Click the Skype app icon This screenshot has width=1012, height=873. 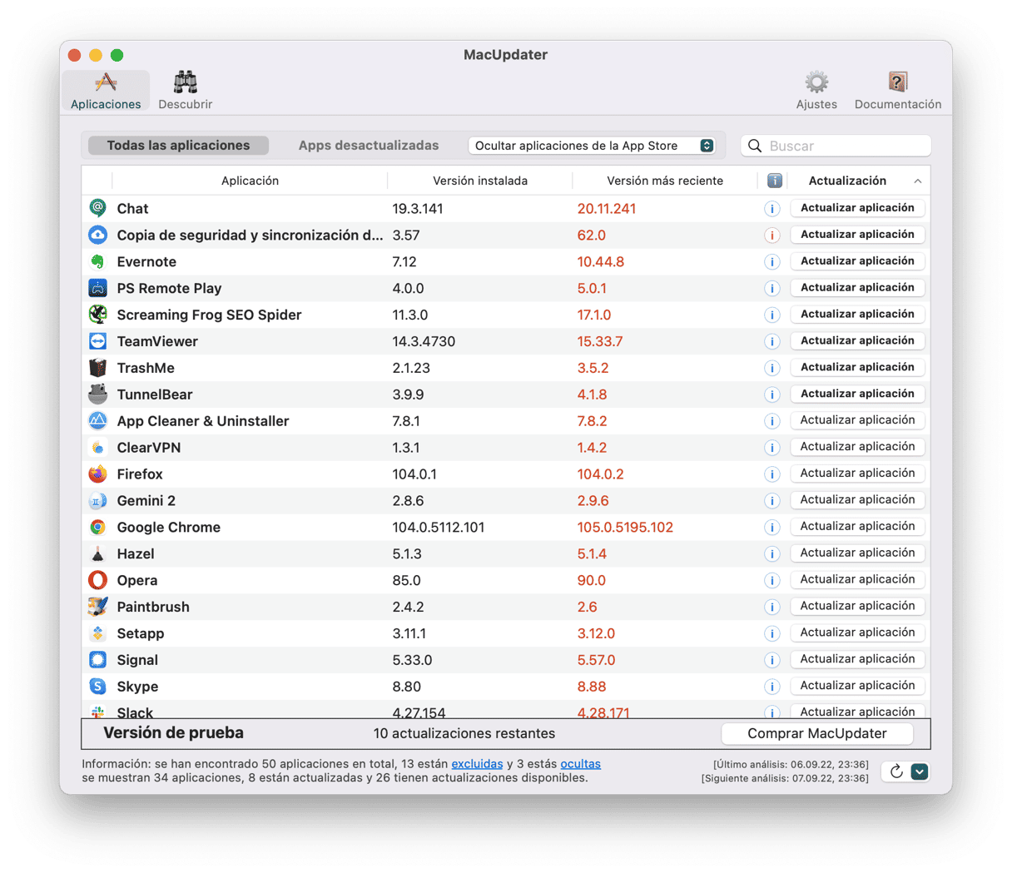(x=98, y=687)
